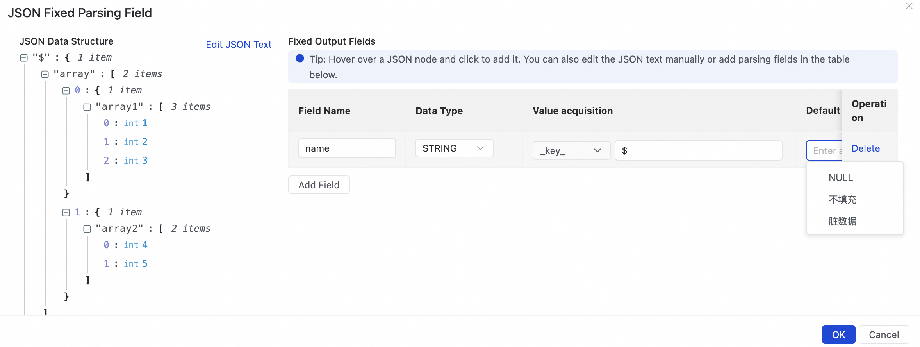
Task: Select NULL from default value options
Action: tap(841, 178)
